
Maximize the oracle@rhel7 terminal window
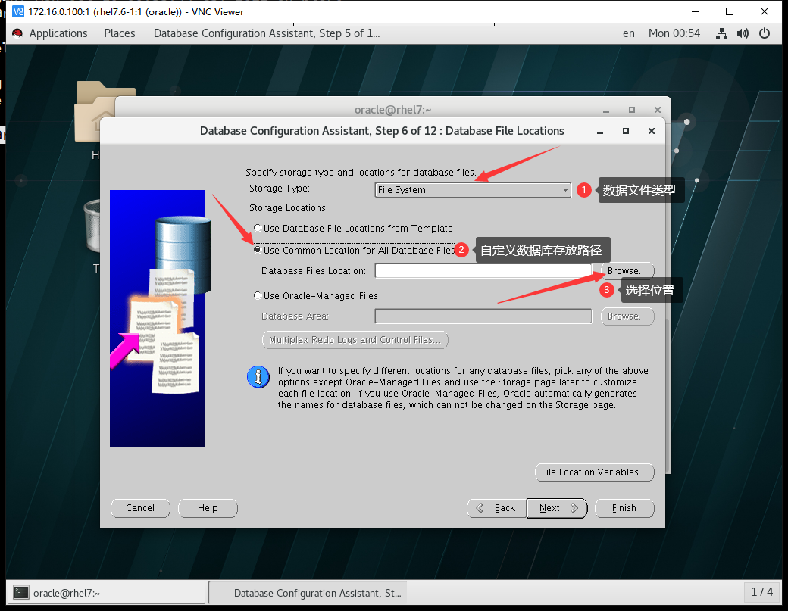tap(632, 110)
